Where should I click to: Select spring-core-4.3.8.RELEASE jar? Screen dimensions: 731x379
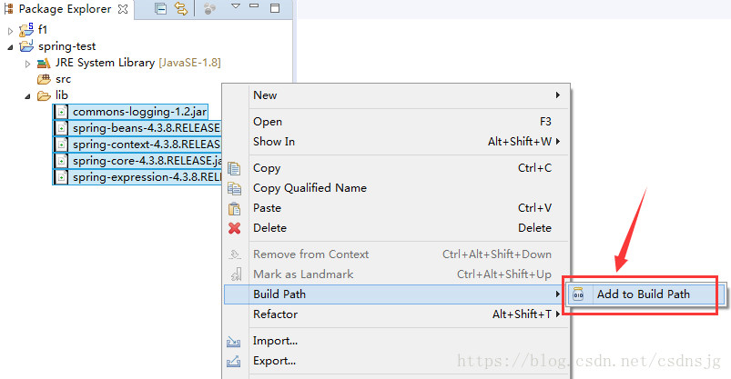point(147,161)
